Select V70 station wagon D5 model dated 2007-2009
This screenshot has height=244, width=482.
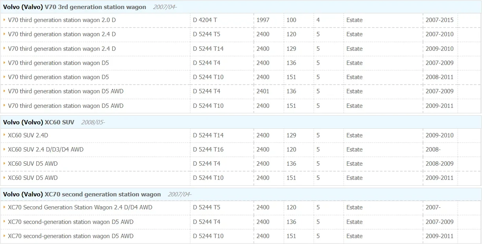click(x=58, y=63)
